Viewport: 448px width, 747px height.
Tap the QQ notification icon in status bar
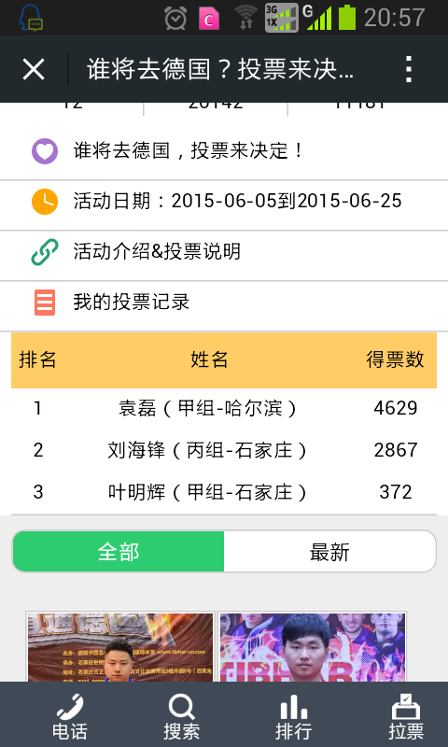point(31,18)
